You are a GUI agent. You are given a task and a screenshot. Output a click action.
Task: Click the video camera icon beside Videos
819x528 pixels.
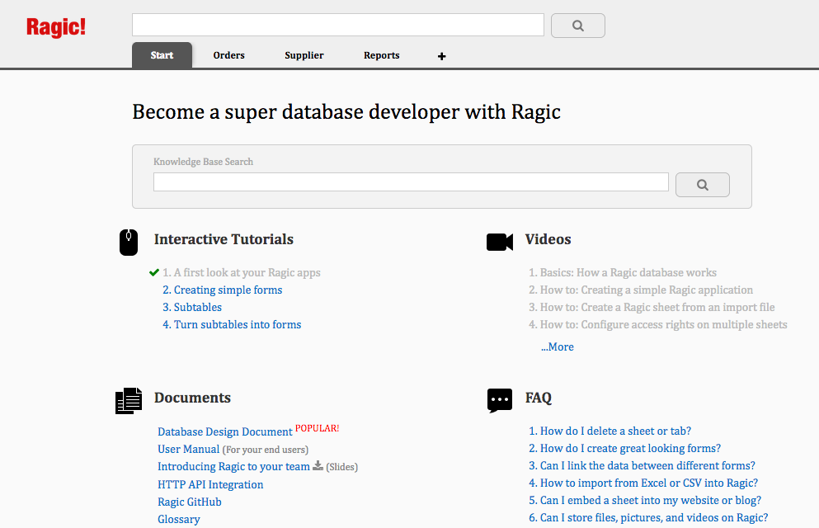click(x=500, y=242)
